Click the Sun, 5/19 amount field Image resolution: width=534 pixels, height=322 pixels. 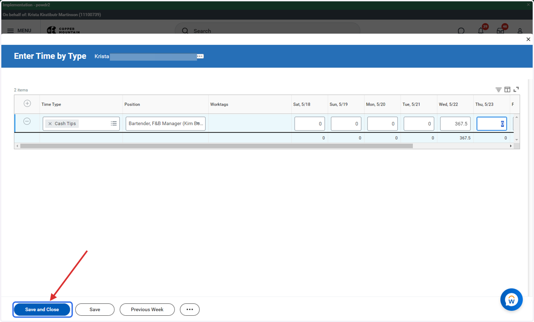coord(346,123)
